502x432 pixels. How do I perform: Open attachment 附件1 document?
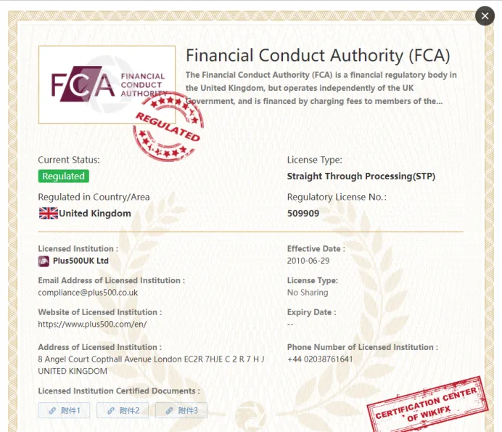click(x=64, y=410)
